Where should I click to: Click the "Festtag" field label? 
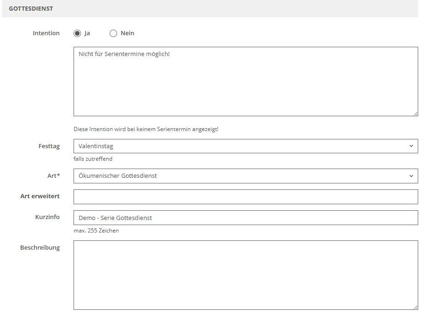pos(49,146)
